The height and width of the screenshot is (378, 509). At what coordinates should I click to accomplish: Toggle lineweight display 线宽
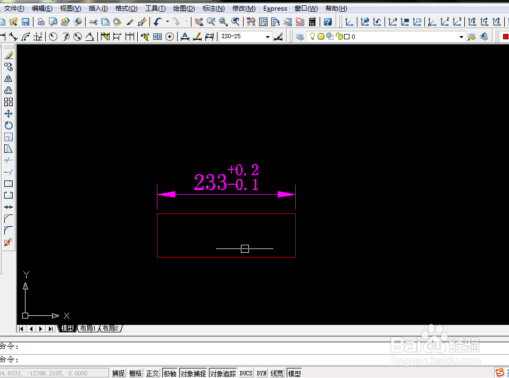point(277,373)
